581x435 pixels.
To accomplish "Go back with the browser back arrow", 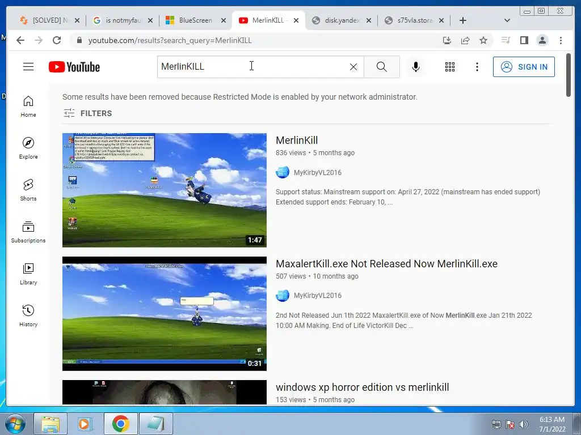I will [x=20, y=40].
